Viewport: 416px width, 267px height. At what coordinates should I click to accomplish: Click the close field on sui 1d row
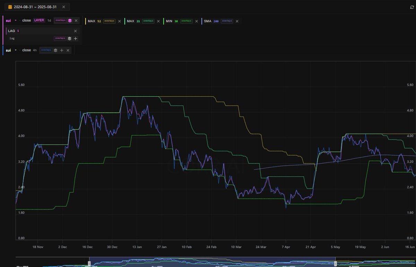point(26,21)
